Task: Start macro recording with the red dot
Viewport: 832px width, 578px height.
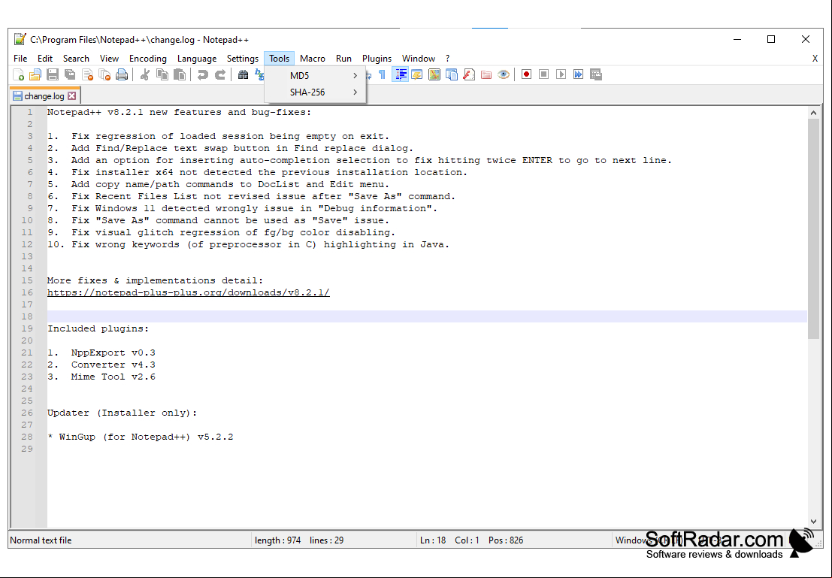Action: pyautogui.click(x=526, y=75)
